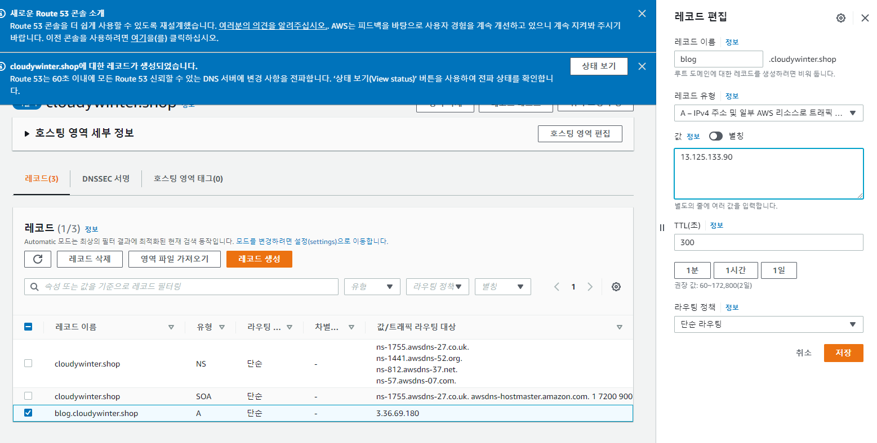This screenshot has height=443, width=877.
Task: Click the record name field containing blog
Action: (718, 59)
